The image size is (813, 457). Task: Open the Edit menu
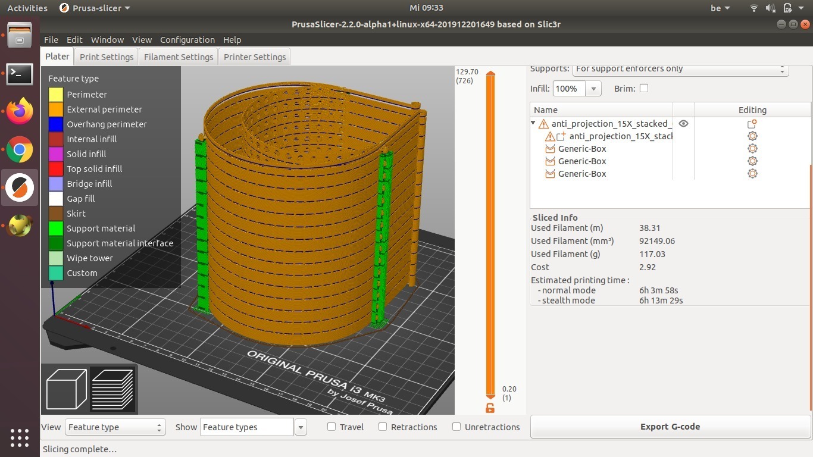click(x=74, y=40)
